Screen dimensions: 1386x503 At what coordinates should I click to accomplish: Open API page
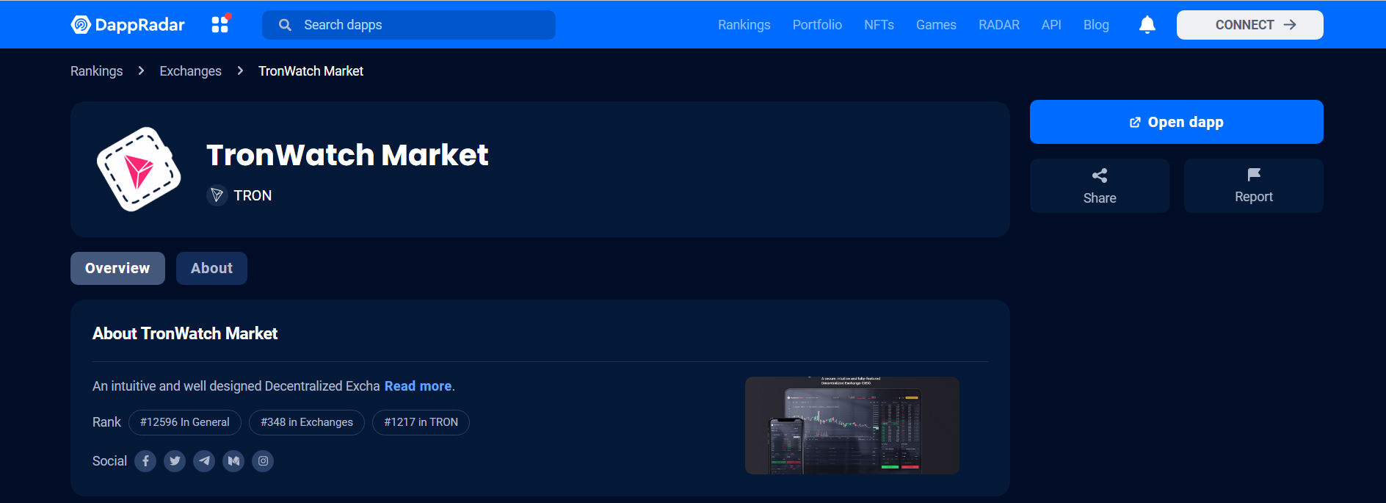(1051, 25)
